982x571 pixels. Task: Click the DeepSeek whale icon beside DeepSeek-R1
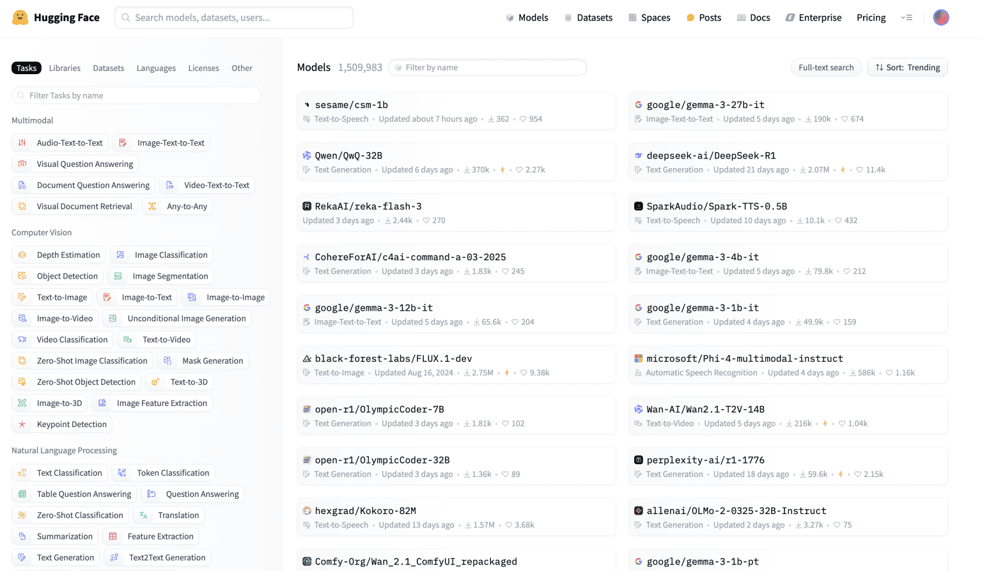[638, 155]
